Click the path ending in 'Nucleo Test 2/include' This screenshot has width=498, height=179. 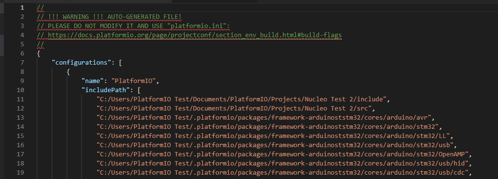tap(241, 99)
